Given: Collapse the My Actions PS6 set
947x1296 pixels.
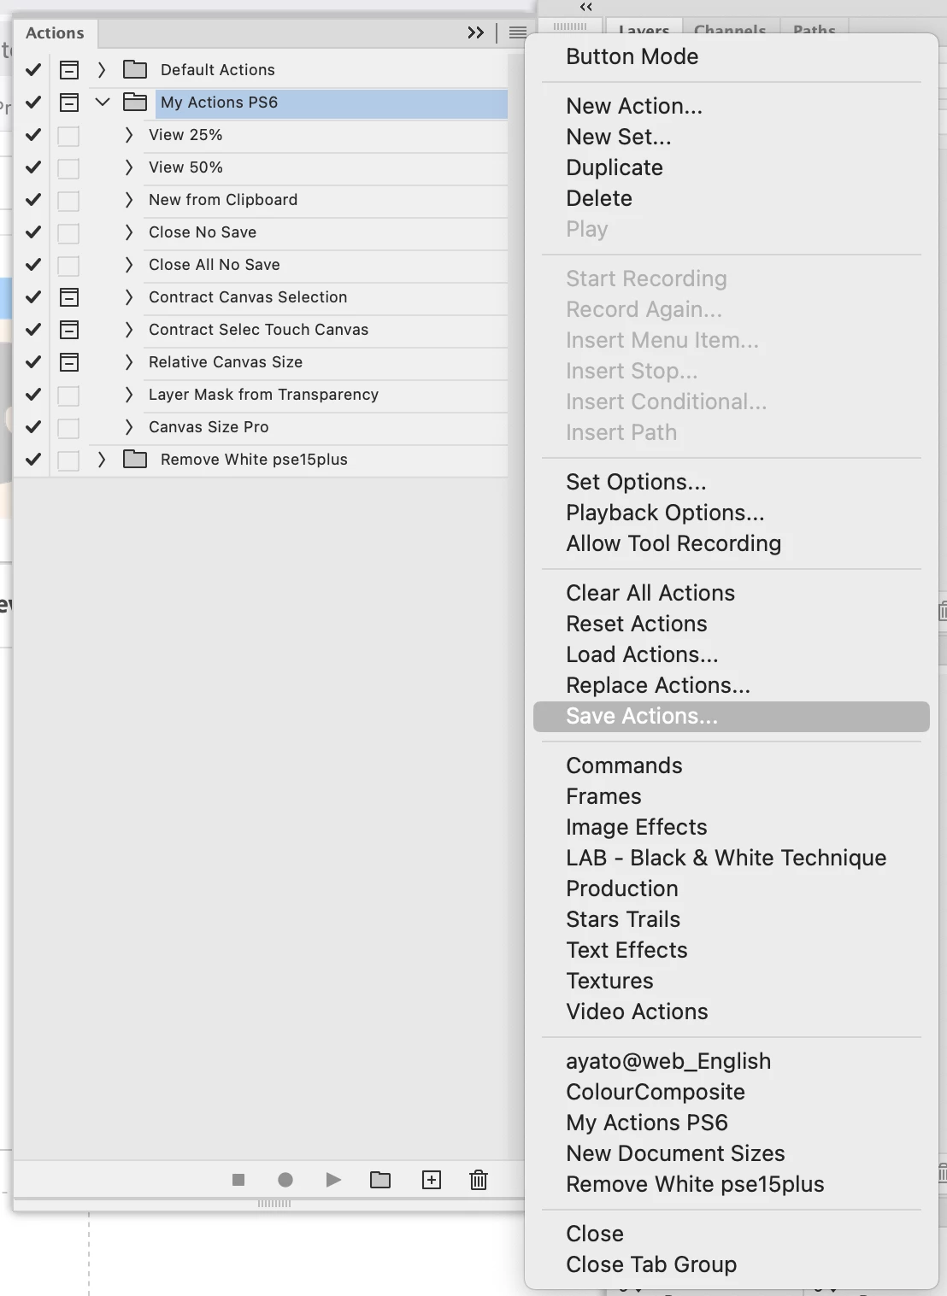Looking at the screenshot, I should click(103, 102).
